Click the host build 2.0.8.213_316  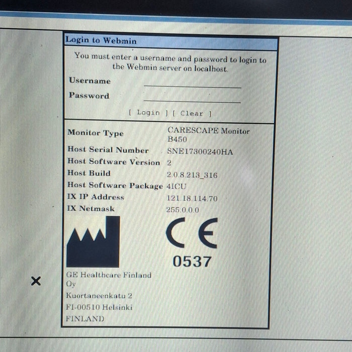click(x=192, y=175)
